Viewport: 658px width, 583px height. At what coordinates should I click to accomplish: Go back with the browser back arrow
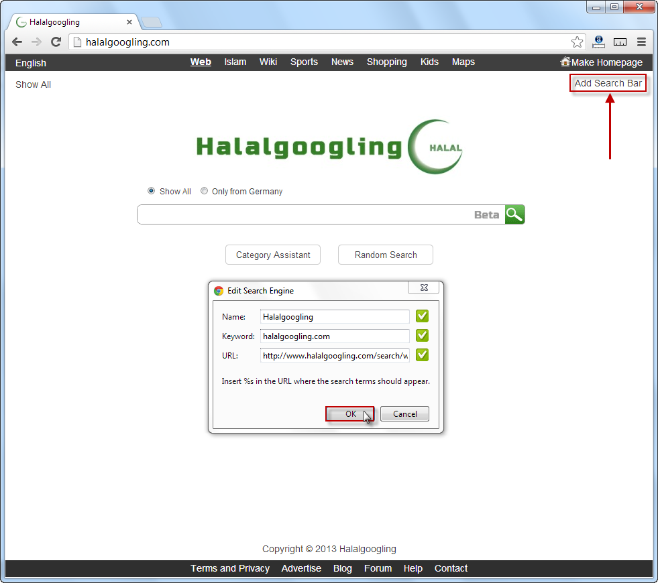(x=17, y=42)
